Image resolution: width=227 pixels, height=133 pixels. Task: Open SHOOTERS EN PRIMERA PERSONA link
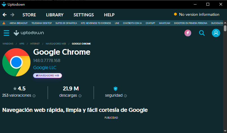191,23
